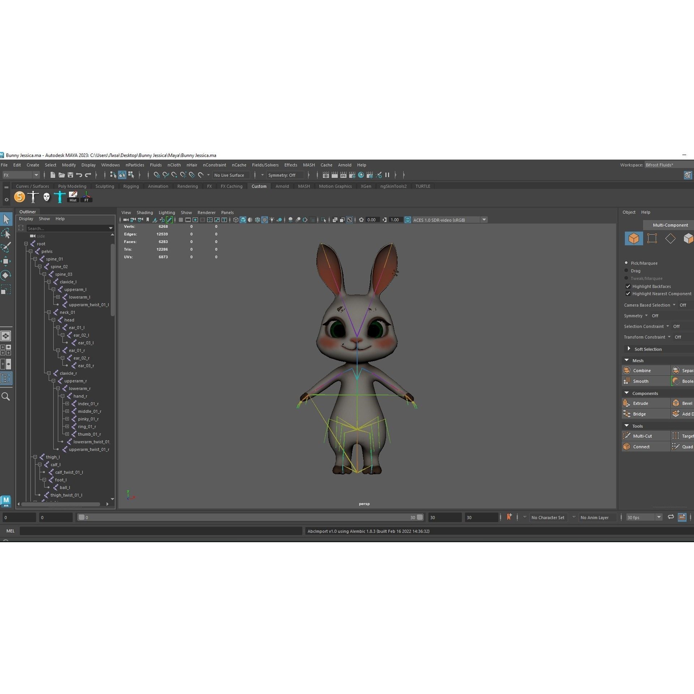Enable the Drag selection radio button
The image size is (694, 694).
tap(626, 270)
